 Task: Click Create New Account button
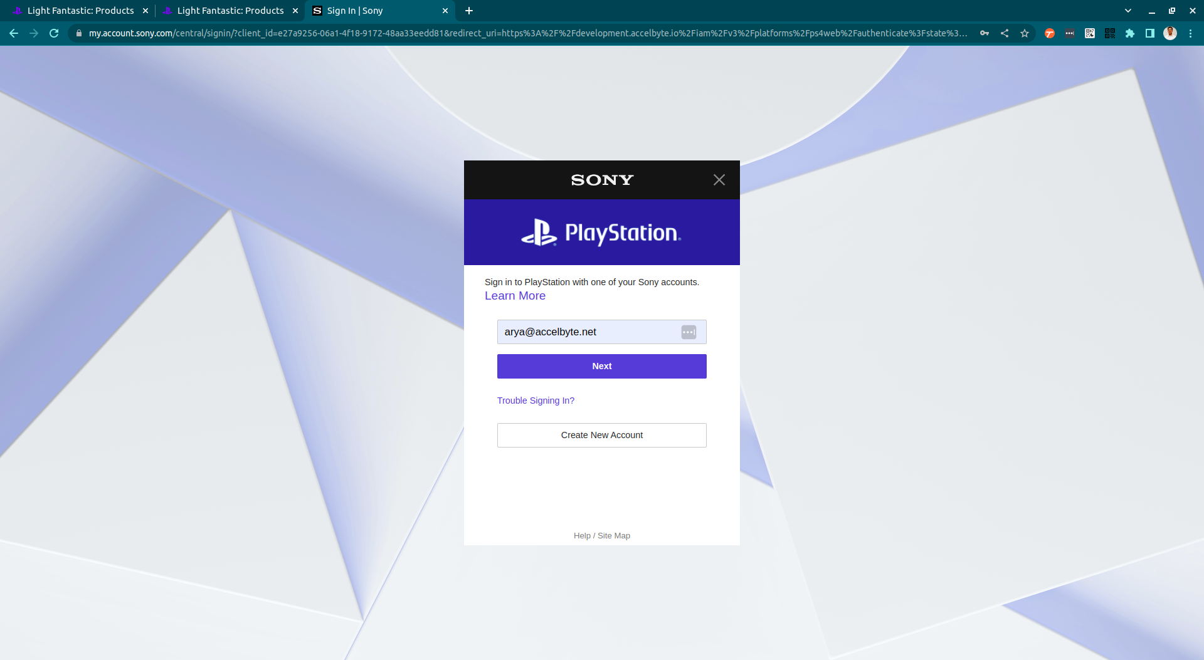point(602,435)
